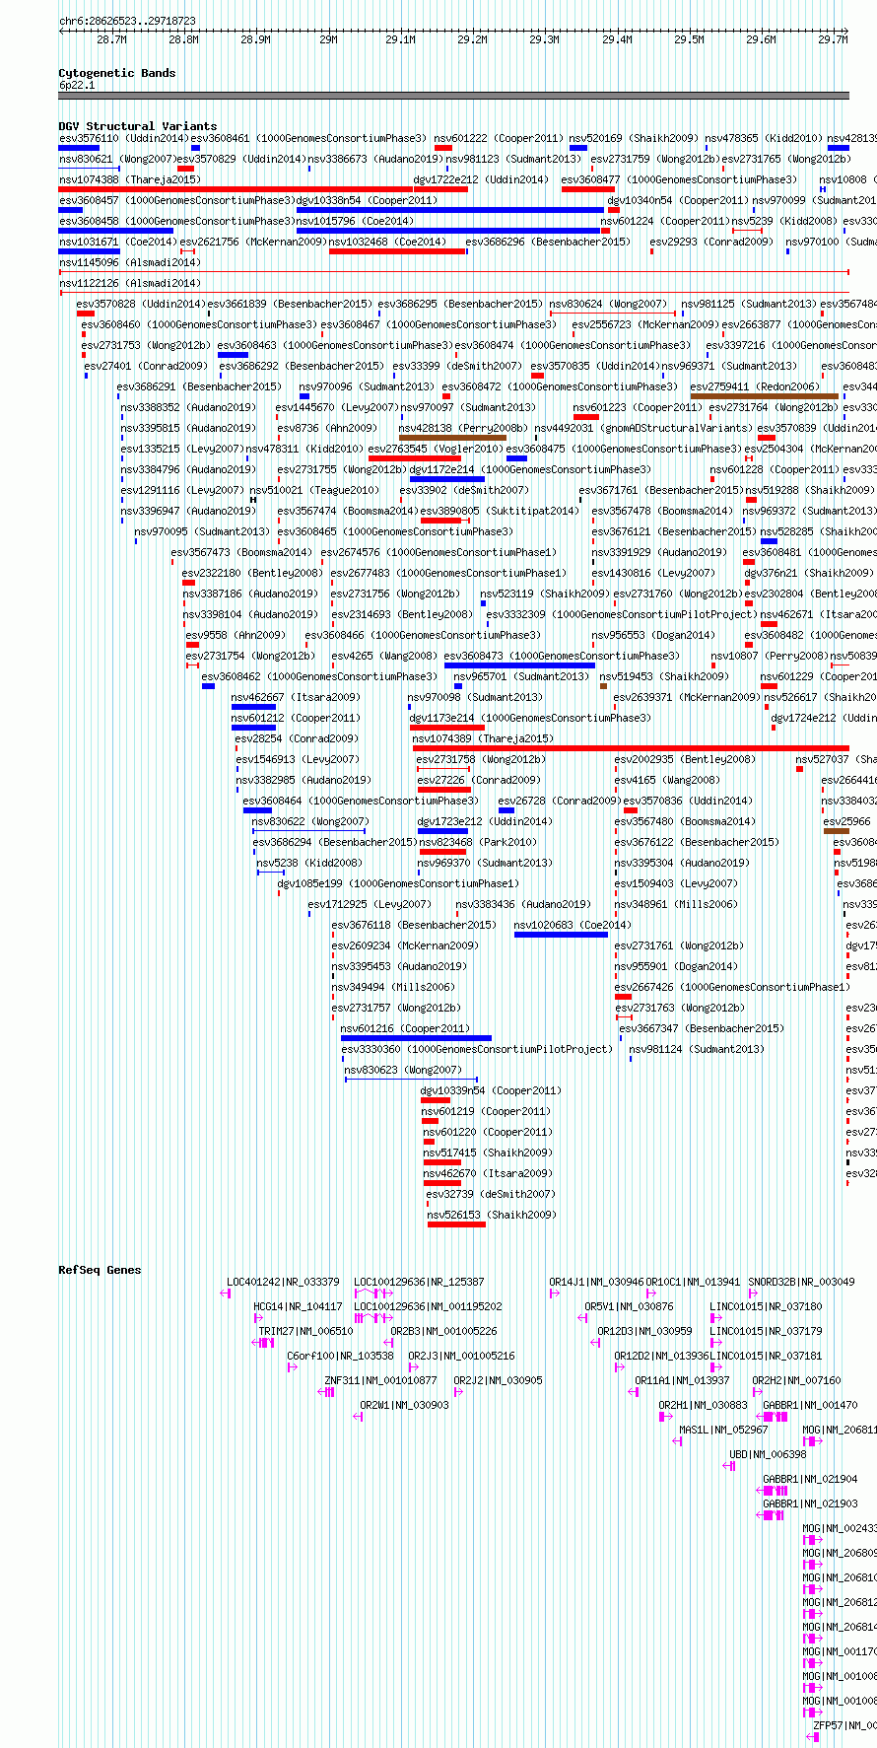Open esv3608473 (1000GenomesConsortiumPhase3) label
This screenshot has width=877, height=1748.
click(562, 656)
